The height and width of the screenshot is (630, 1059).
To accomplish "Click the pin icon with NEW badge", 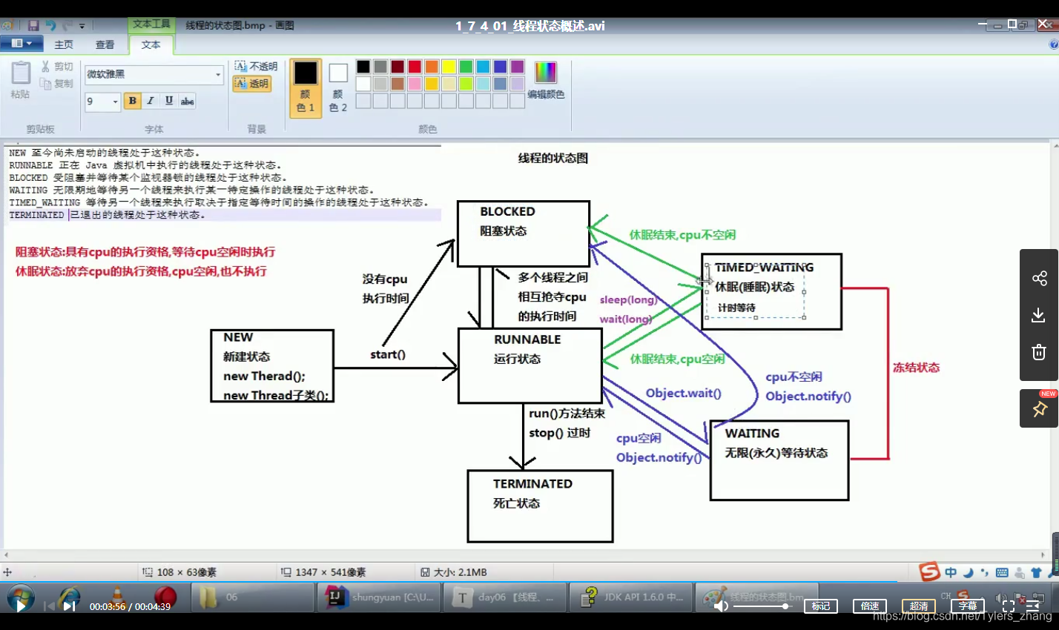I will pos(1039,408).
